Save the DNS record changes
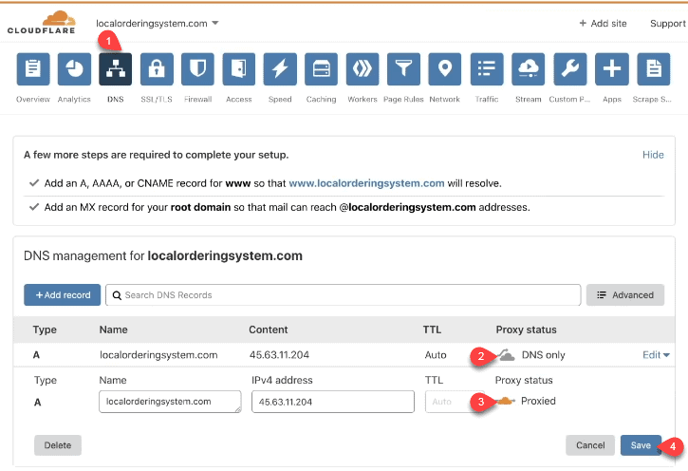 [641, 445]
